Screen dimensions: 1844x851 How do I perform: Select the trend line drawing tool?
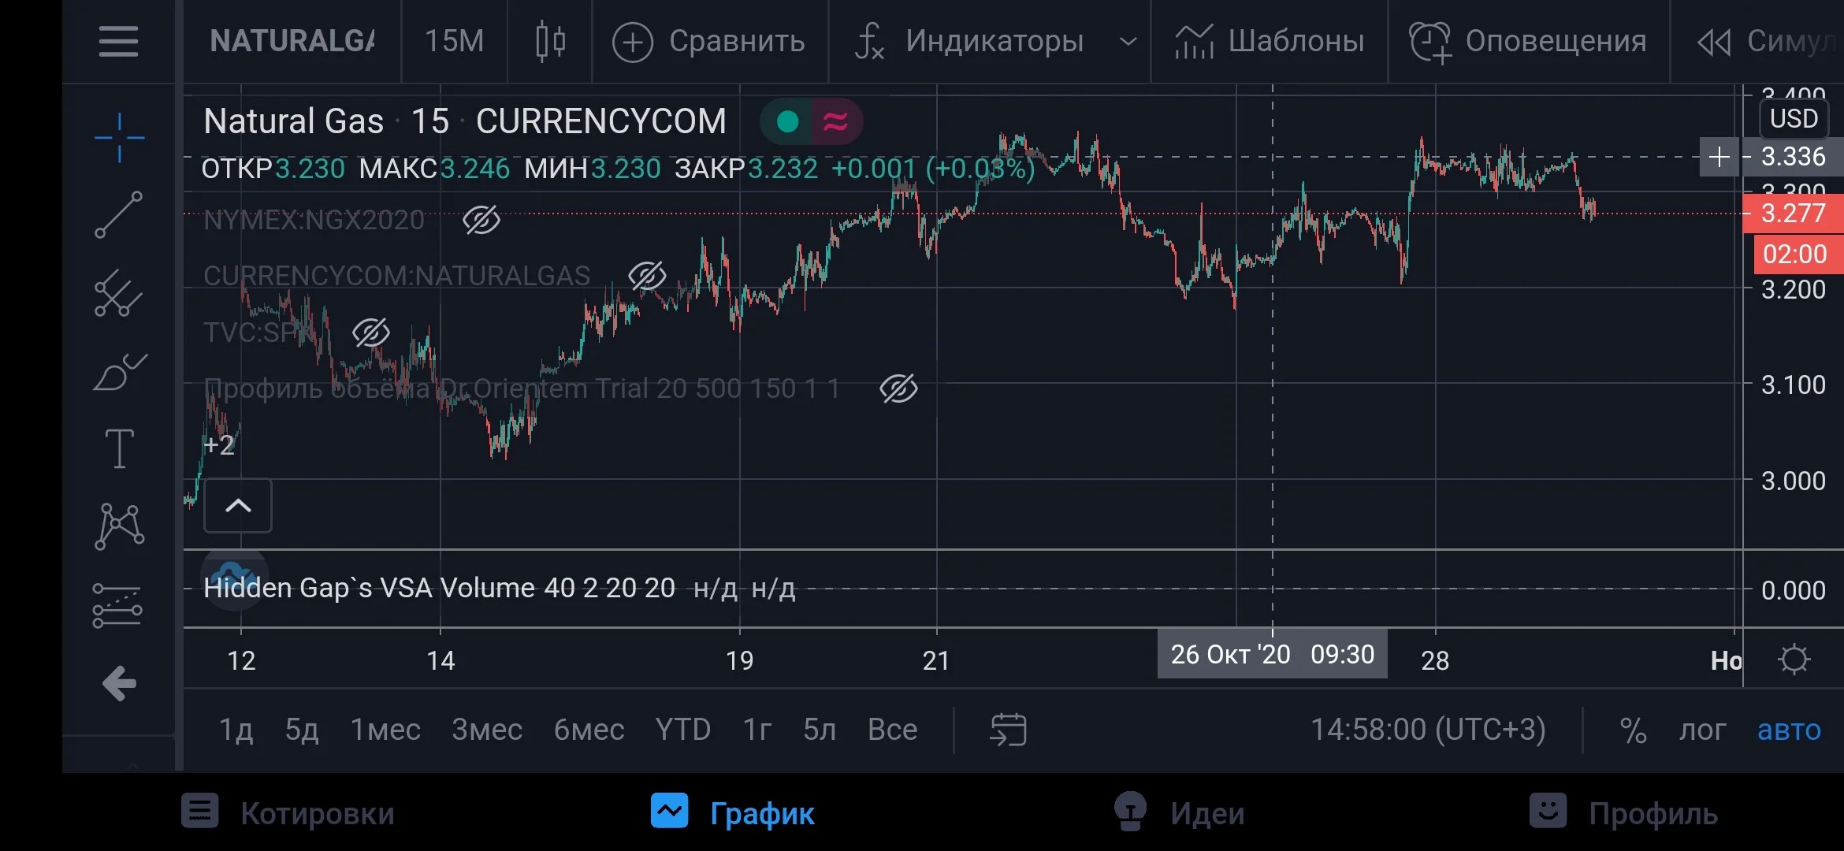click(x=119, y=214)
